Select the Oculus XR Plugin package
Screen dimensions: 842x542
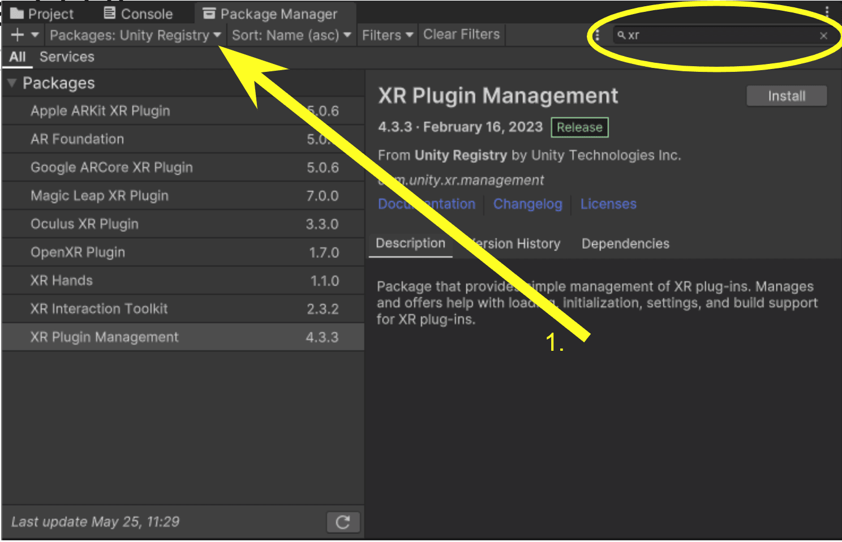tap(84, 223)
